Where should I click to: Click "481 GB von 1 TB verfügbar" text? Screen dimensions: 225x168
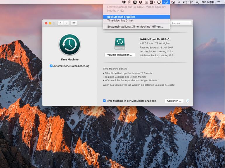point(155,43)
